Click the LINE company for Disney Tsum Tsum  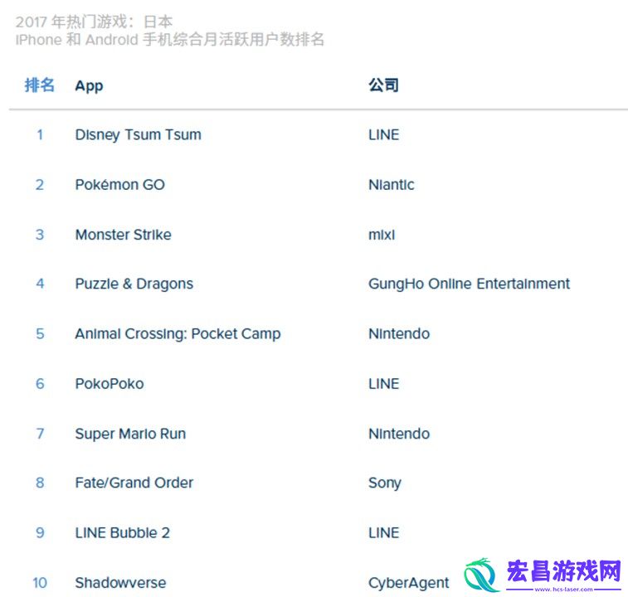point(384,135)
